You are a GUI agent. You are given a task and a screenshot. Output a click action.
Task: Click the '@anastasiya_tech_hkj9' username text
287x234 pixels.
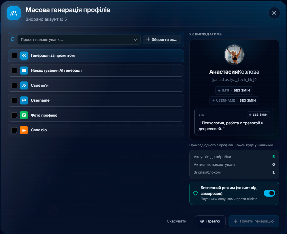pos(234,79)
